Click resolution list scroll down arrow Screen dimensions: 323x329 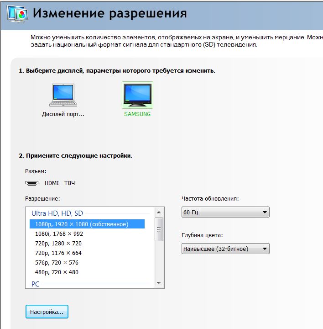(x=159, y=284)
